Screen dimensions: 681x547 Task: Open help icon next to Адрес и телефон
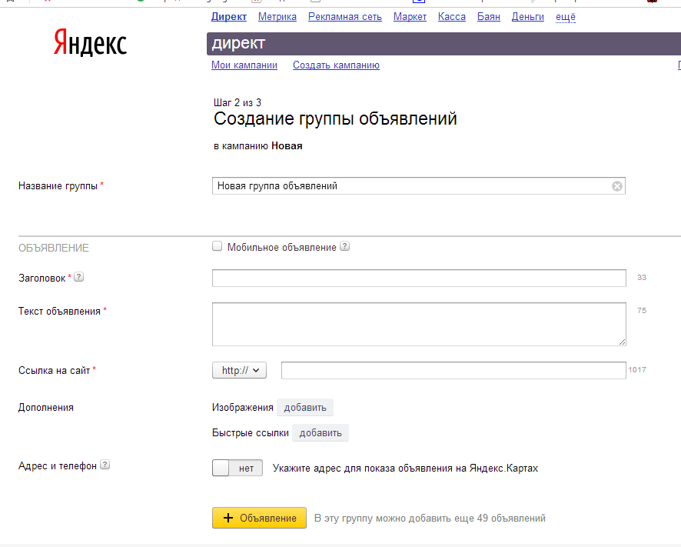tap(105, 465)
